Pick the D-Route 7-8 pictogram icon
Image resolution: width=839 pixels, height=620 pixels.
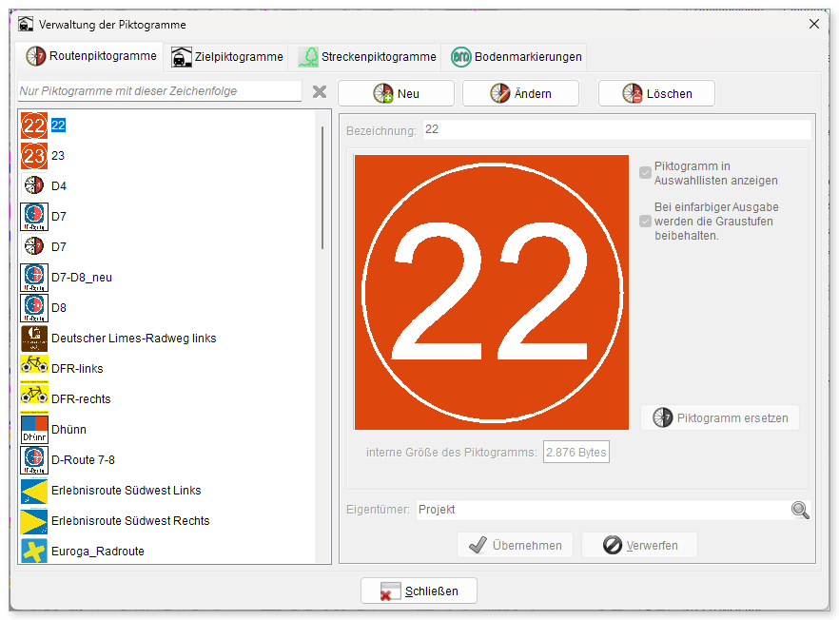coord(34,460)
